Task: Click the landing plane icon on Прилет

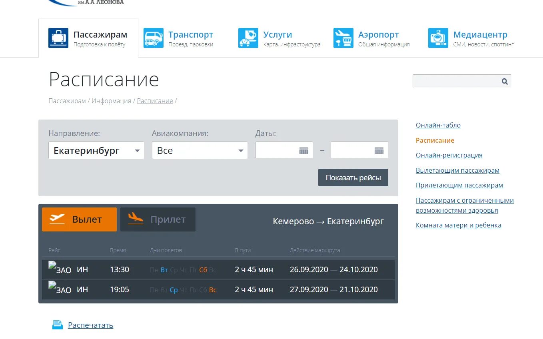Action: click(136, 219)
